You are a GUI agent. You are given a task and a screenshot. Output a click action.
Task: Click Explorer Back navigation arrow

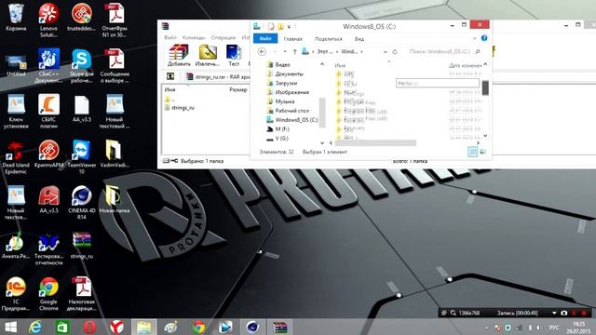point(262,52)
